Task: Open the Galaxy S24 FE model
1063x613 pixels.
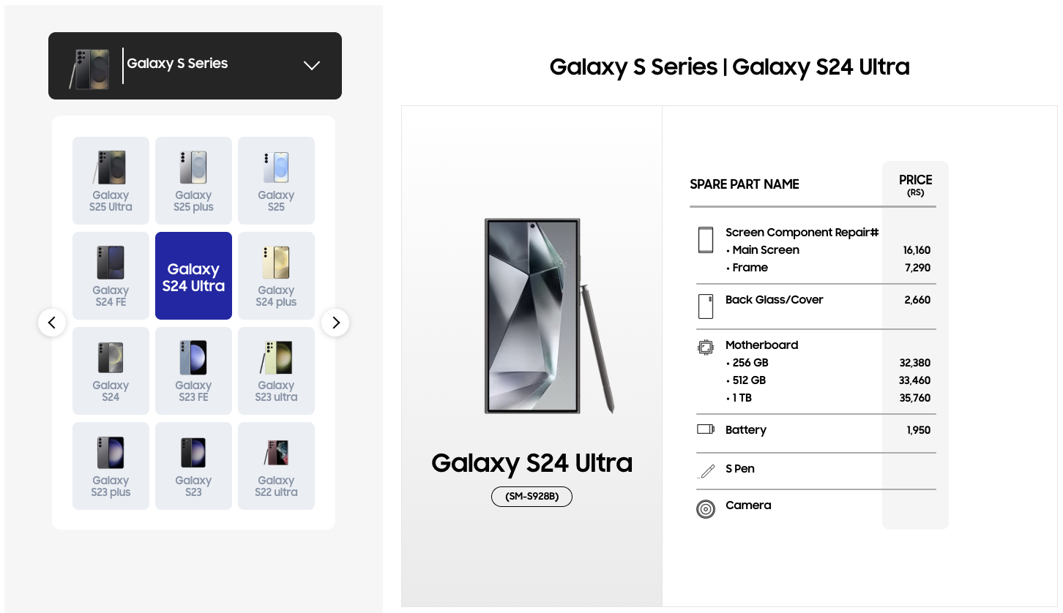Action: 111,276
